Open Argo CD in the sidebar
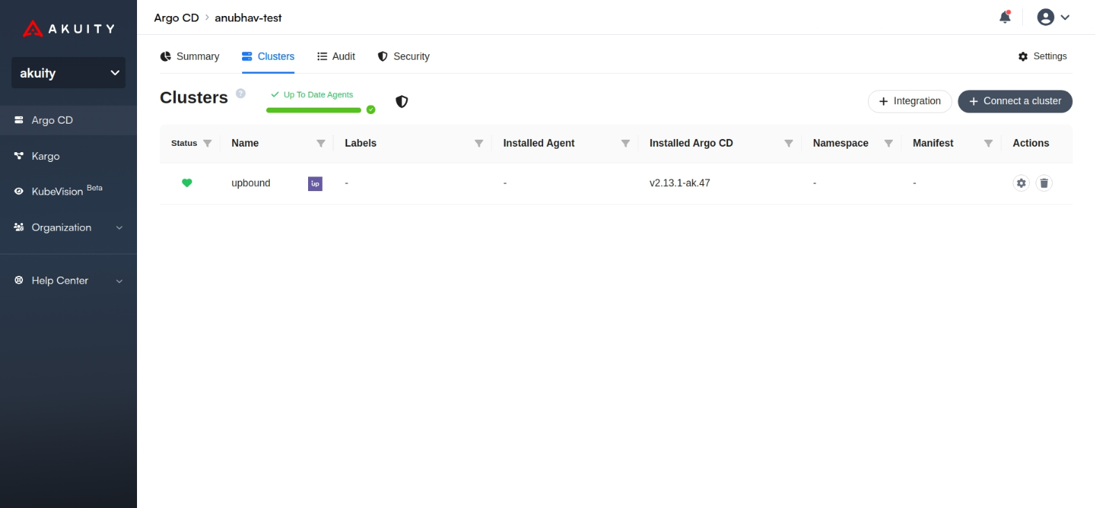 [68, 120]
